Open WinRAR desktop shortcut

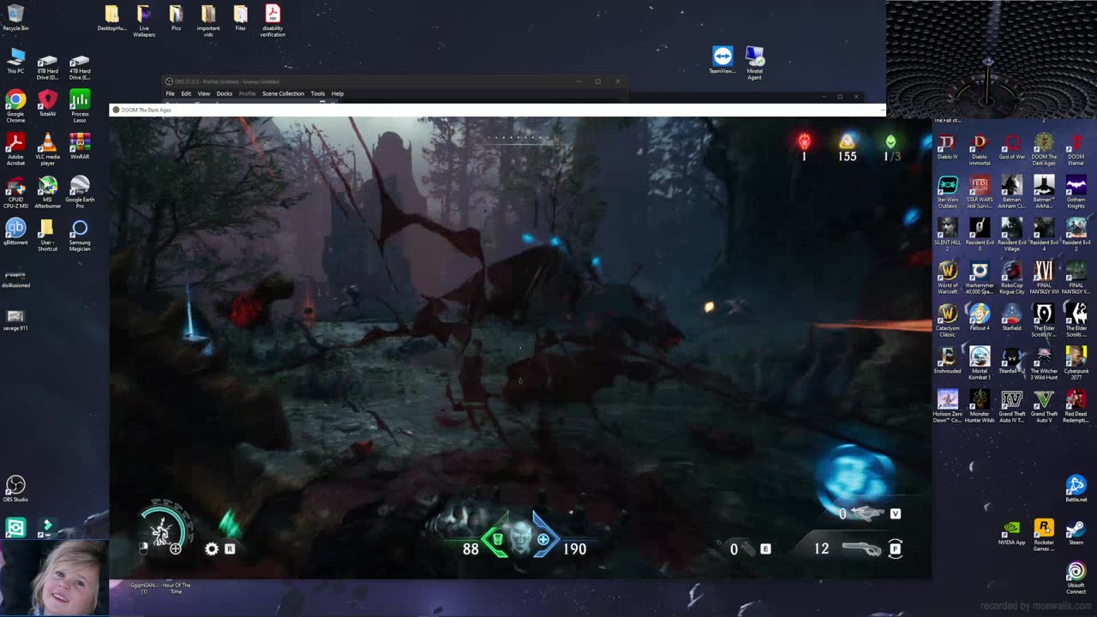pyautogui.click(x=80, y=147)
